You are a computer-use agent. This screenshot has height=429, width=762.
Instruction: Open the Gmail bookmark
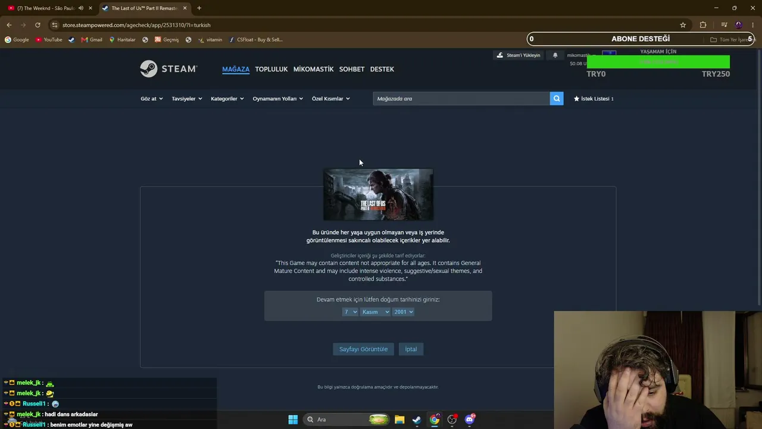[92, 40]
